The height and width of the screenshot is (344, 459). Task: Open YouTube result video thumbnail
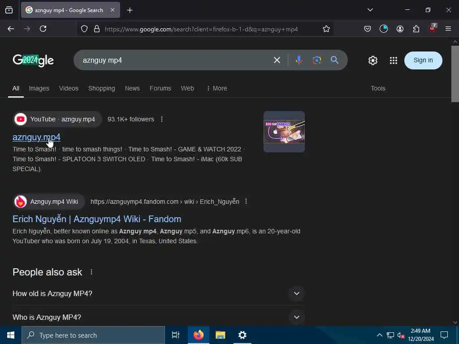[x=284, y=132]
